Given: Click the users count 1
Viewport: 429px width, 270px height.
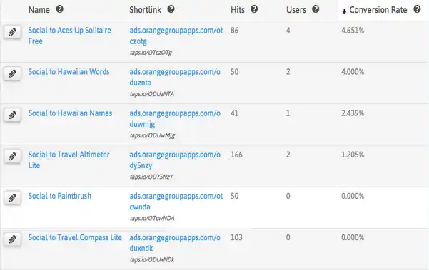Looking at the screenshot, I should (x=288, y=113).
